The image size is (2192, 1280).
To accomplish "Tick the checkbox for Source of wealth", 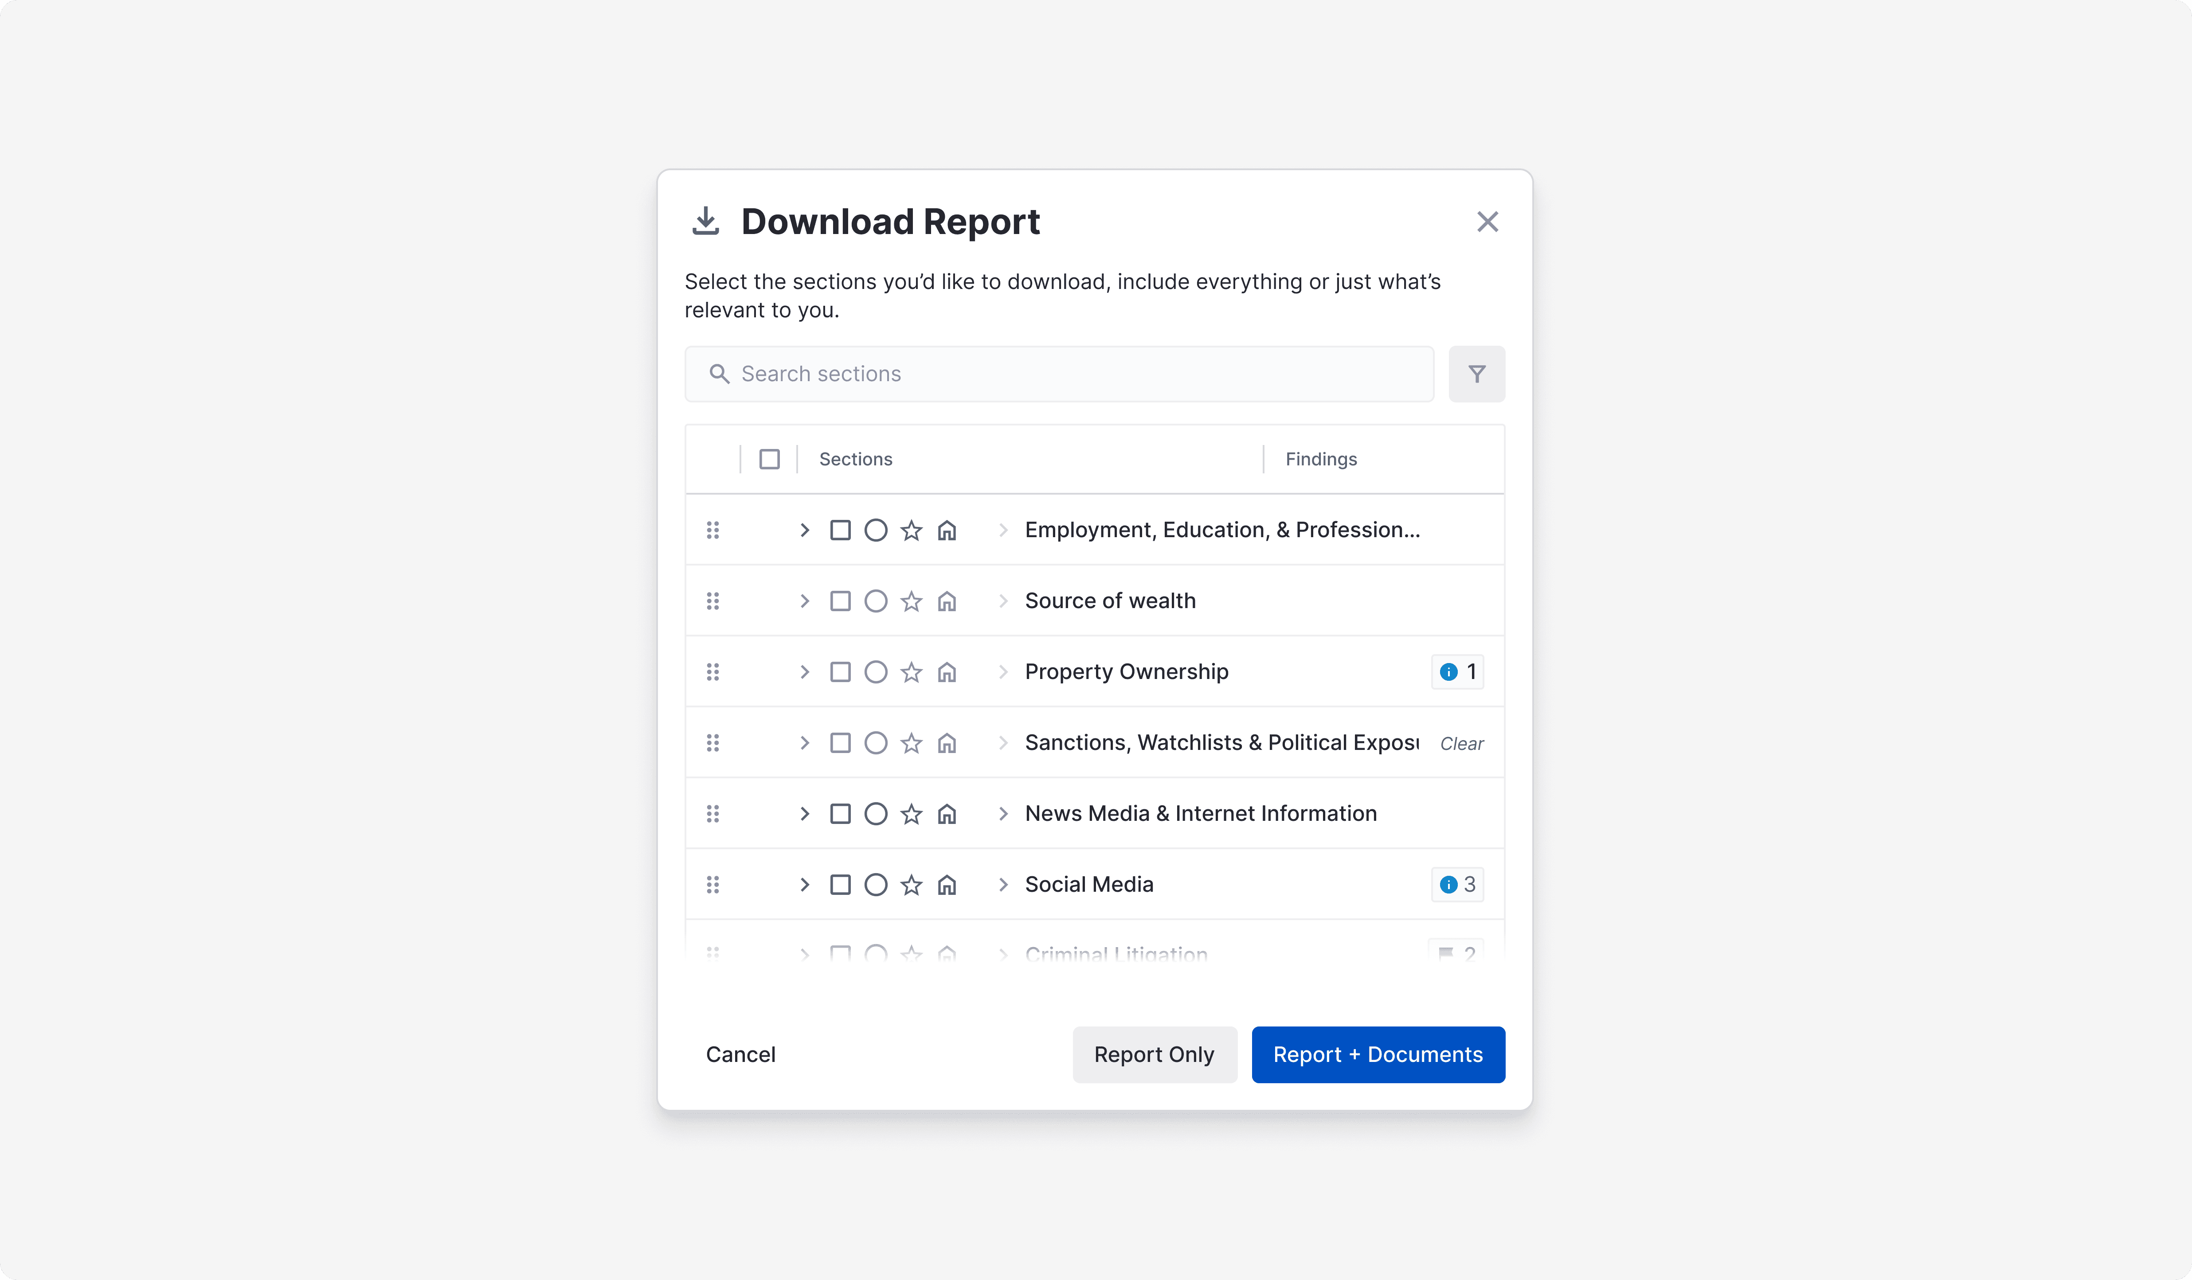I will pos(839,601).
